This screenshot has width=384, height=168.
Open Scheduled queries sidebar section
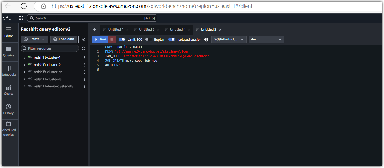click(9, 129)
